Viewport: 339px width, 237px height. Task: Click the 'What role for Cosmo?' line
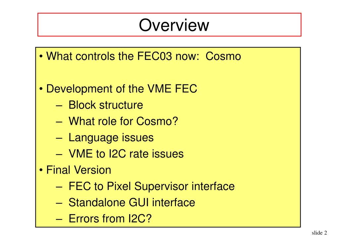pos(123,121)
